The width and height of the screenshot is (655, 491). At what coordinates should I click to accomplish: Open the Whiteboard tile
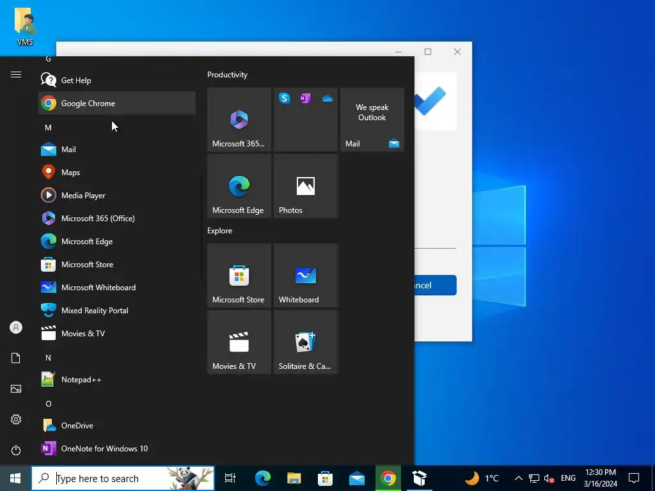coord(306,276)
